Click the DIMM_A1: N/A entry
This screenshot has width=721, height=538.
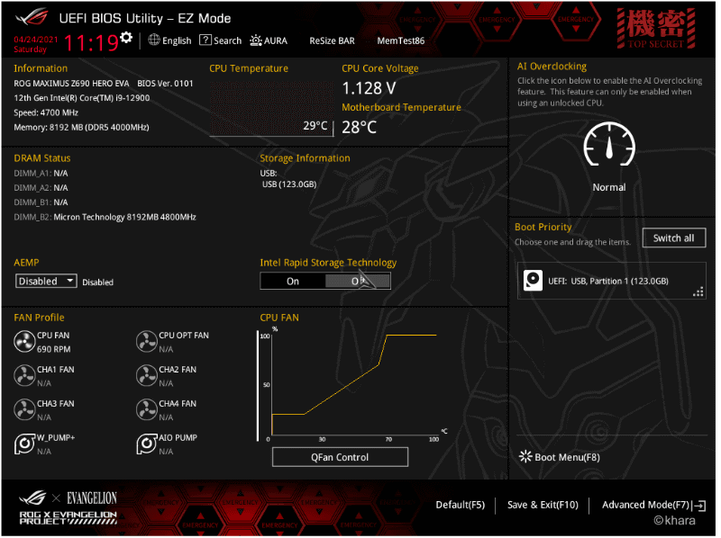(x=41, y=174)
